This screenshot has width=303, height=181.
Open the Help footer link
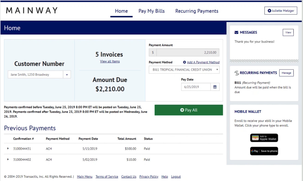165,177
